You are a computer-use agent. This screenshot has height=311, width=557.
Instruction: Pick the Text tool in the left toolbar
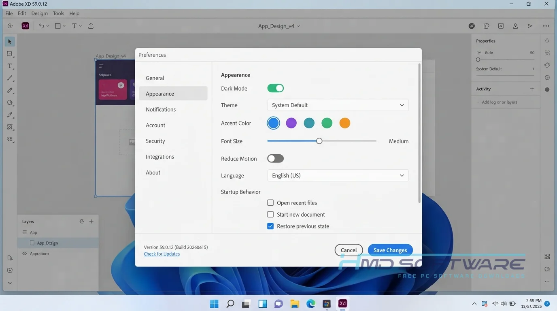click(10, 66)
